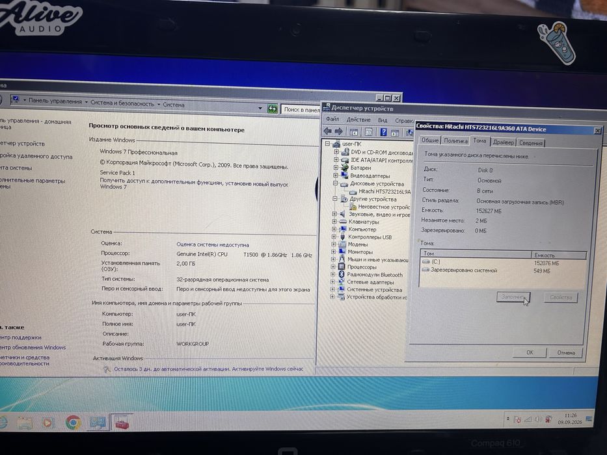Image resolution: width=607 pixels, height=455 pixels.
Task: Switch to the Политика tab
Action: [455, 141]
